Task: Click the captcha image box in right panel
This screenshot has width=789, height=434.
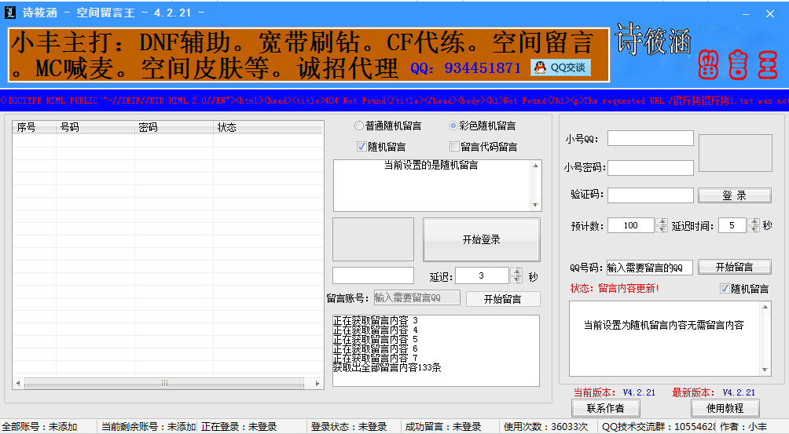Action: 735,153
